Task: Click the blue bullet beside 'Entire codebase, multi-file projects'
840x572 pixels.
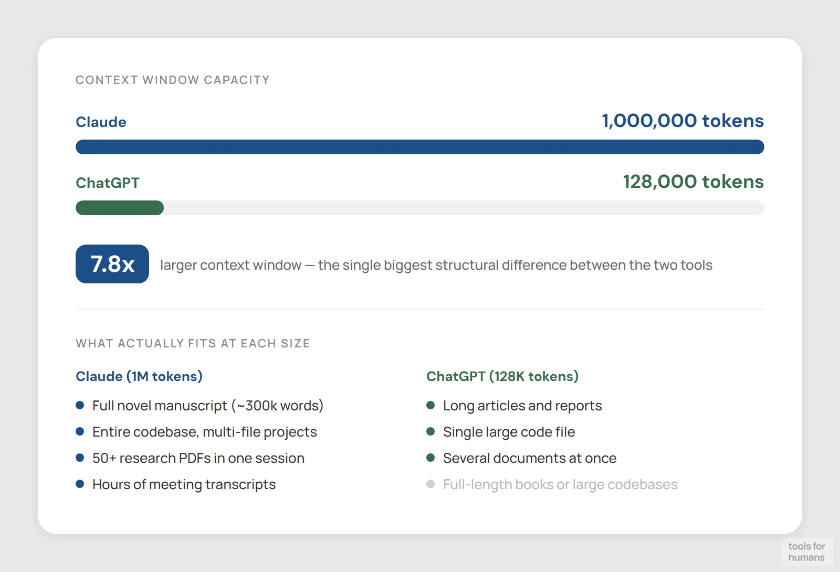Action: 80,431
